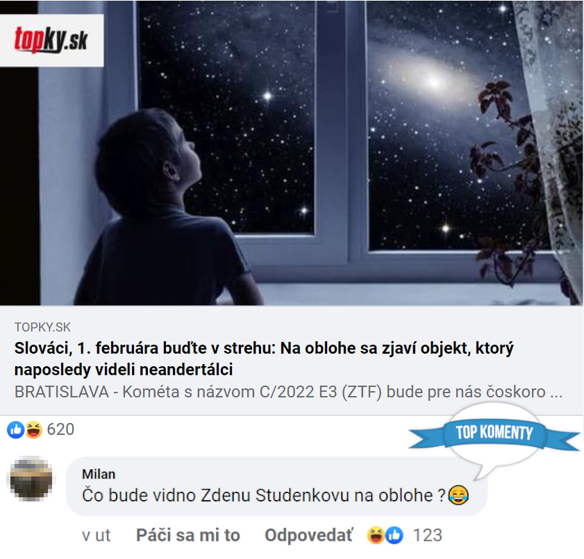Click Milan's comment text about Zdenu Studenkovu
The image size is (584, 559).
click(x=264, y=495)
